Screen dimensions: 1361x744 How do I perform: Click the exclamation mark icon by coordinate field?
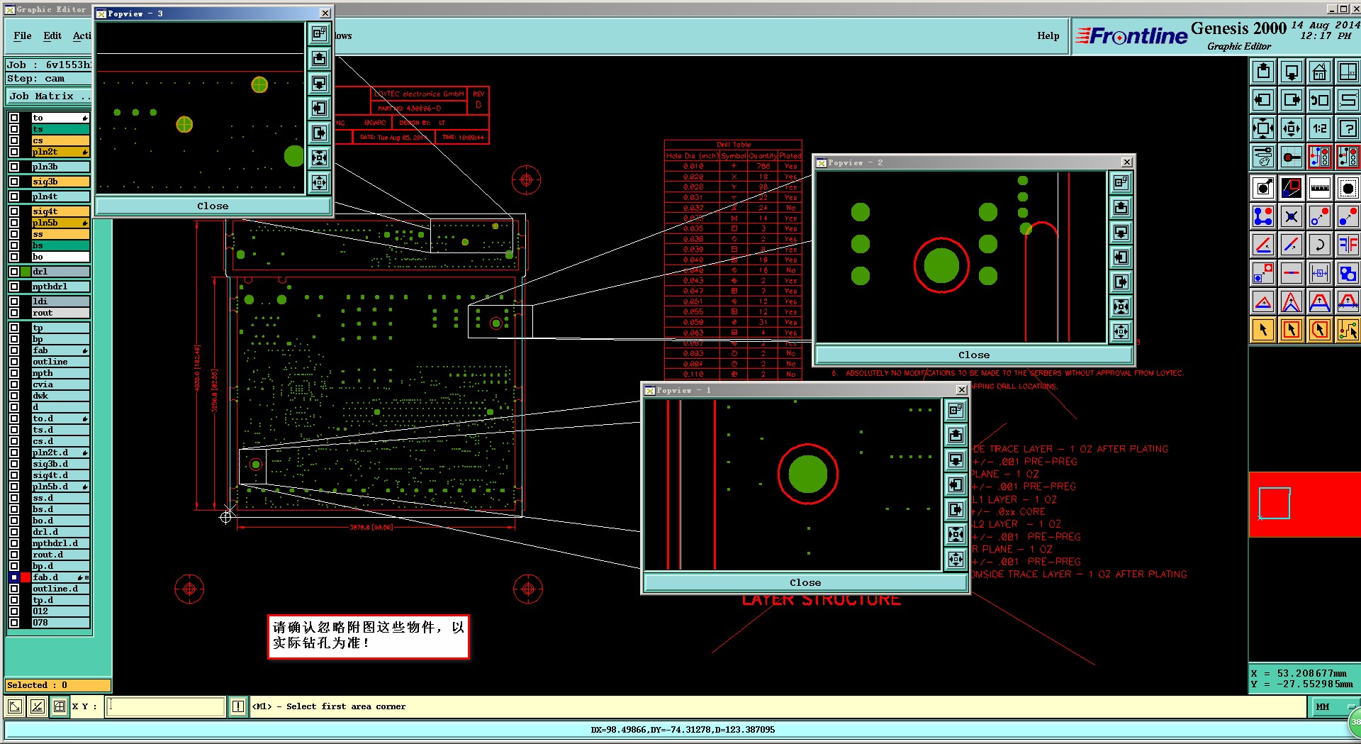[x=238, y=706]
